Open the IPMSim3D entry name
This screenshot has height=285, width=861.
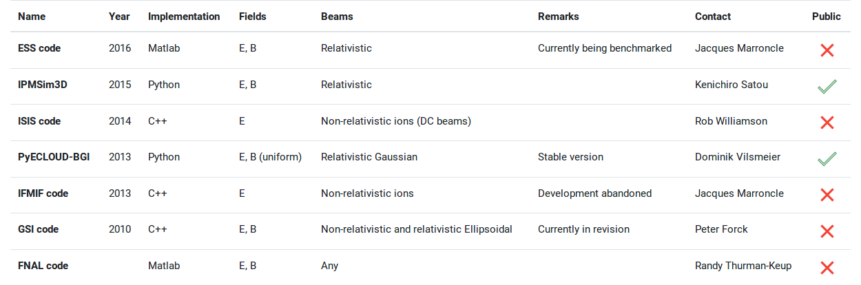(42, 85)
